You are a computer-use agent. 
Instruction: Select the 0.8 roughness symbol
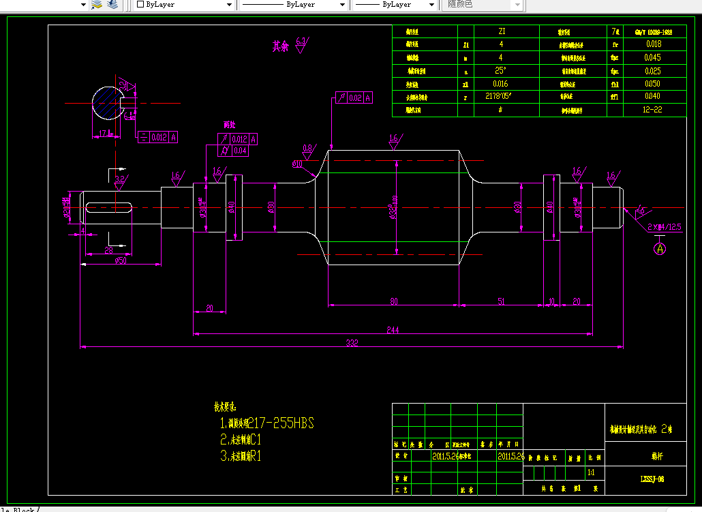click(309, 152)
